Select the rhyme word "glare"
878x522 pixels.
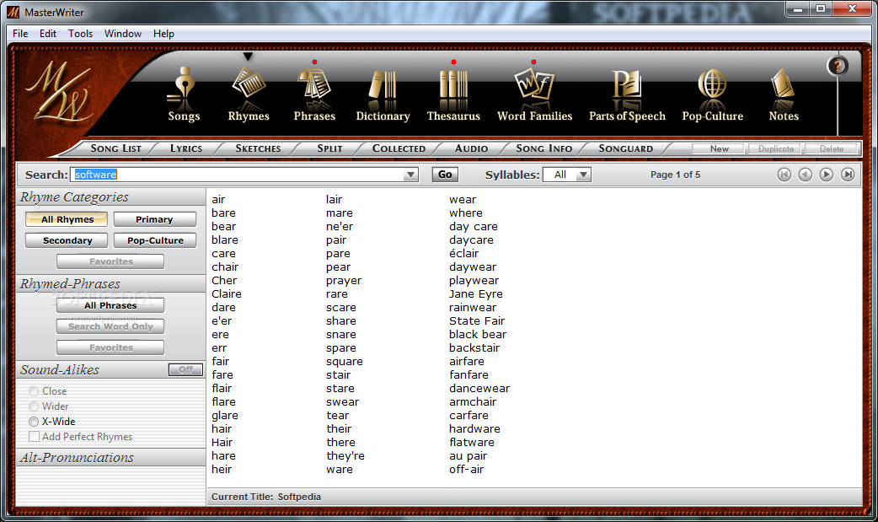(x=225, y=416)
